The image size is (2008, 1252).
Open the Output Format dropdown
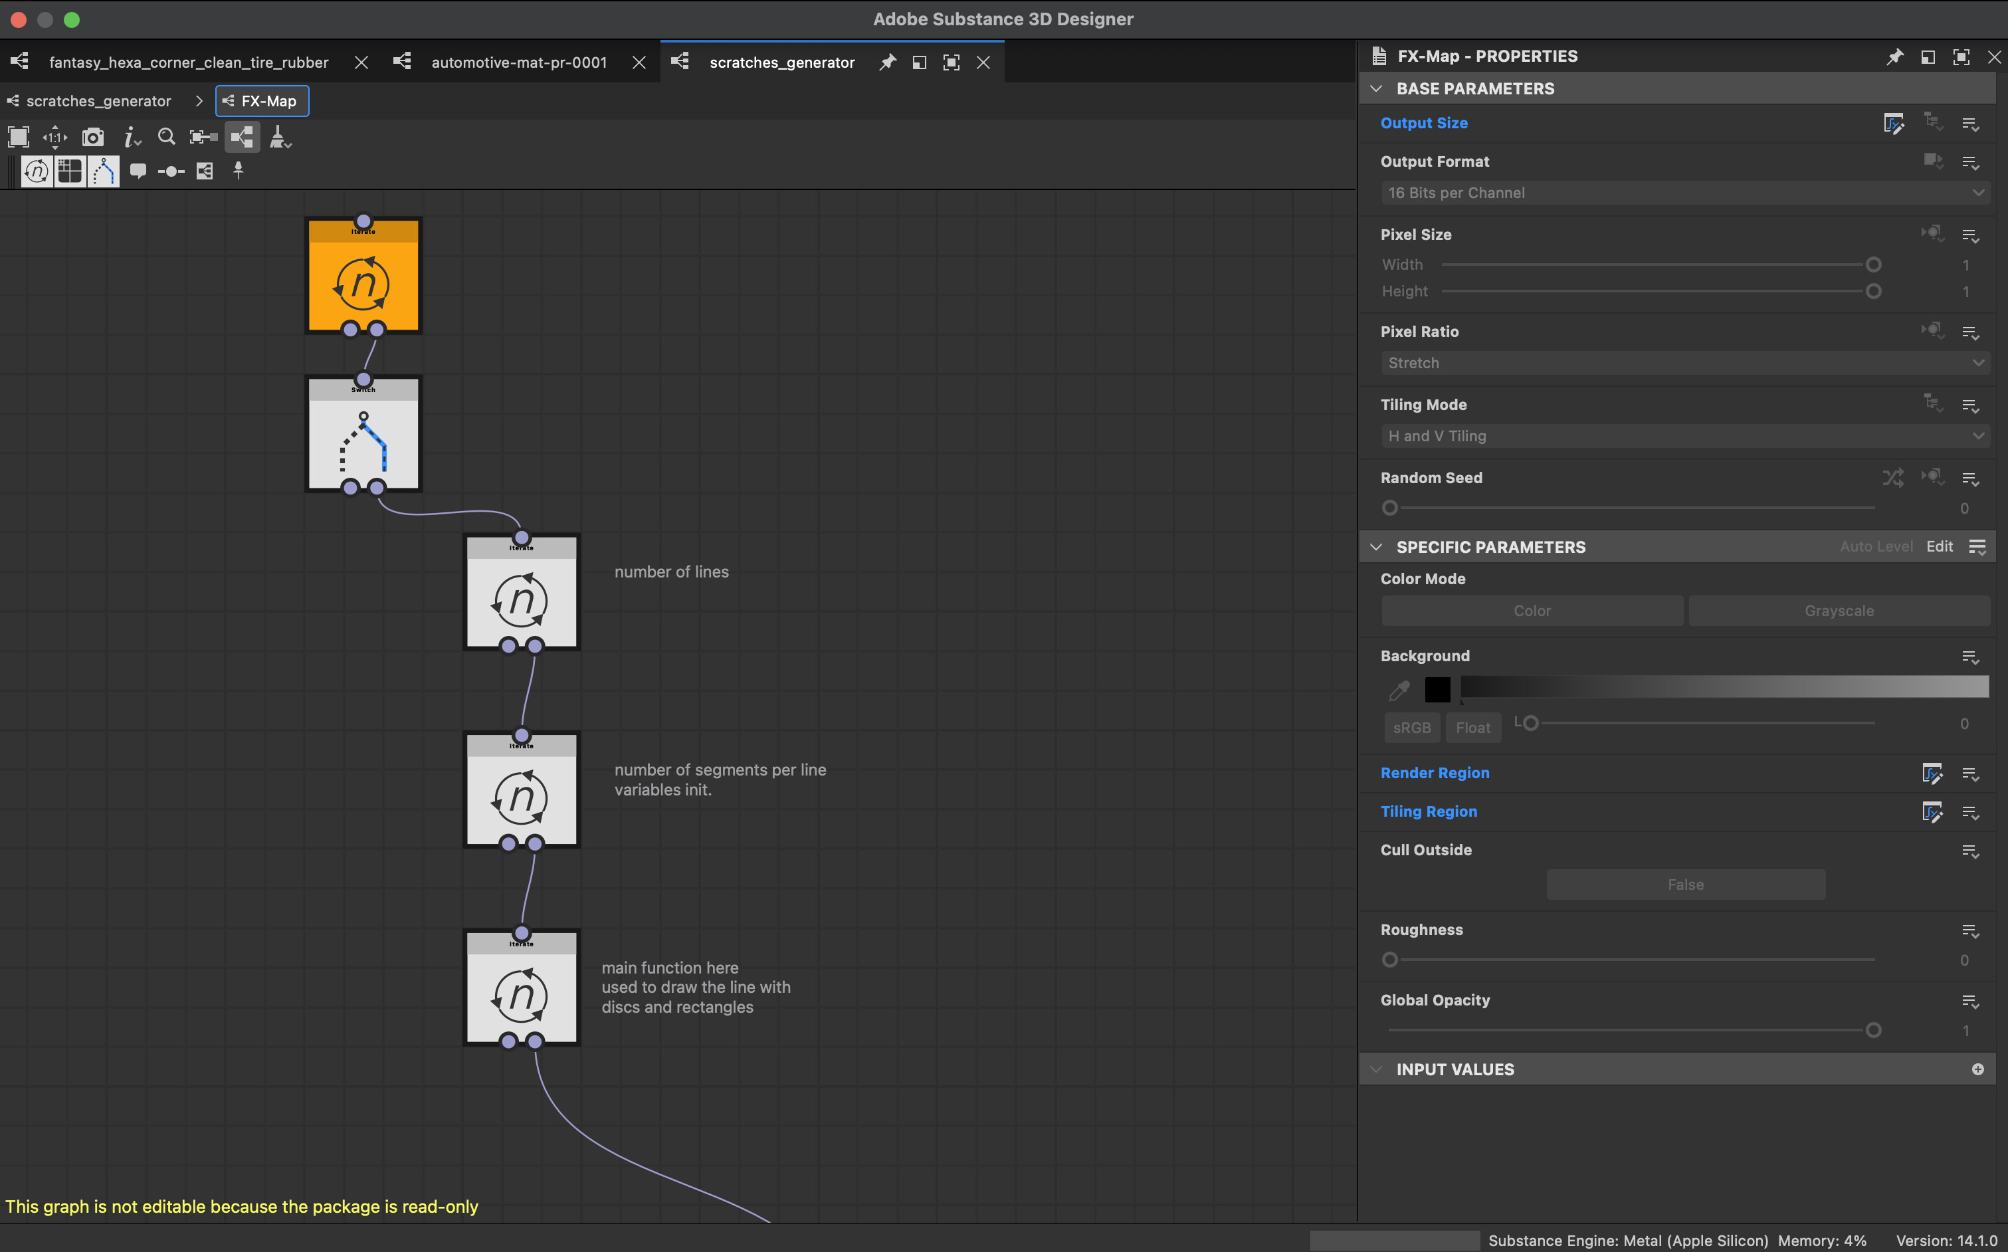click(1684, 192)
